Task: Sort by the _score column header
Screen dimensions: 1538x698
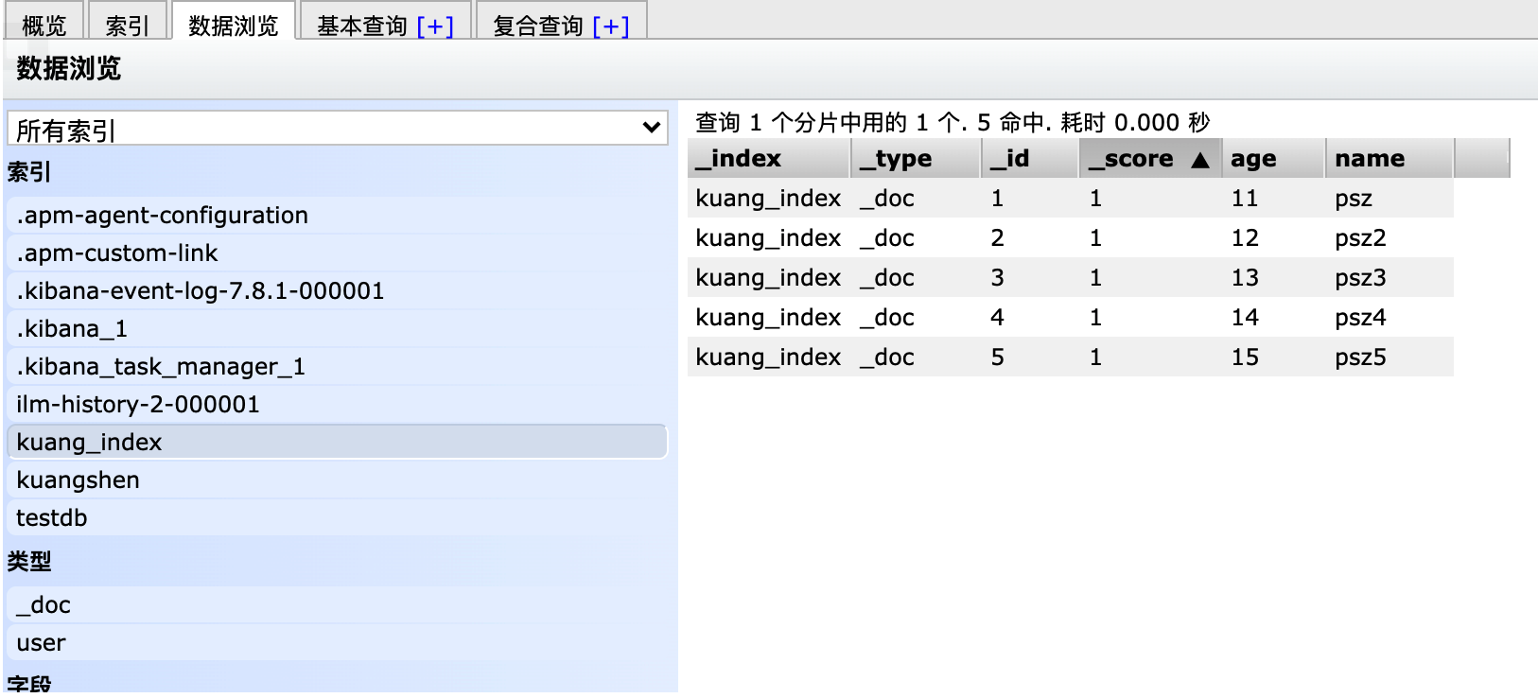Action: tap(1150, 159)
